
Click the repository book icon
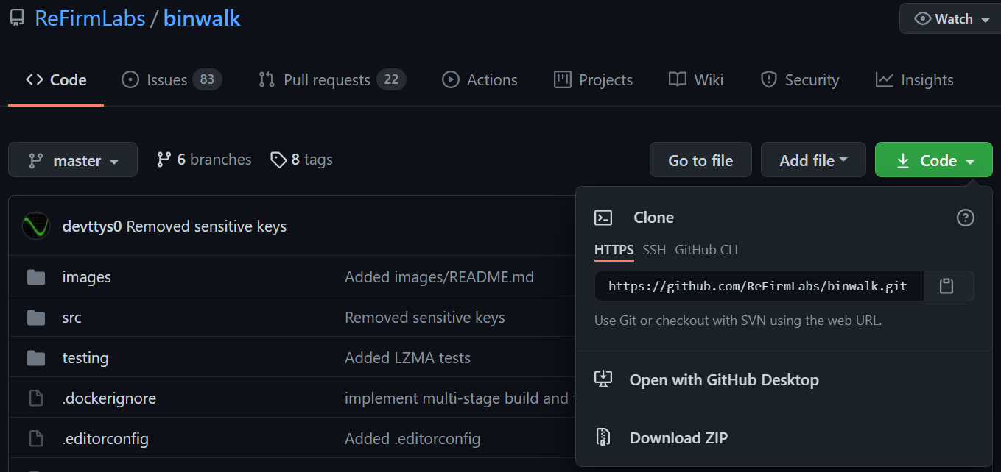[x=16, y=18]
